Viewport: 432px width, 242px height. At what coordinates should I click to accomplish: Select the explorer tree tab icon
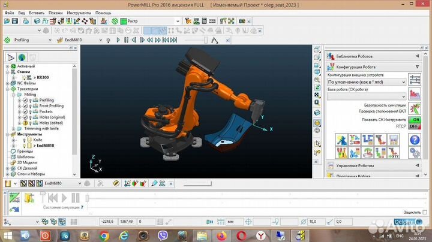tap(11, 57)
